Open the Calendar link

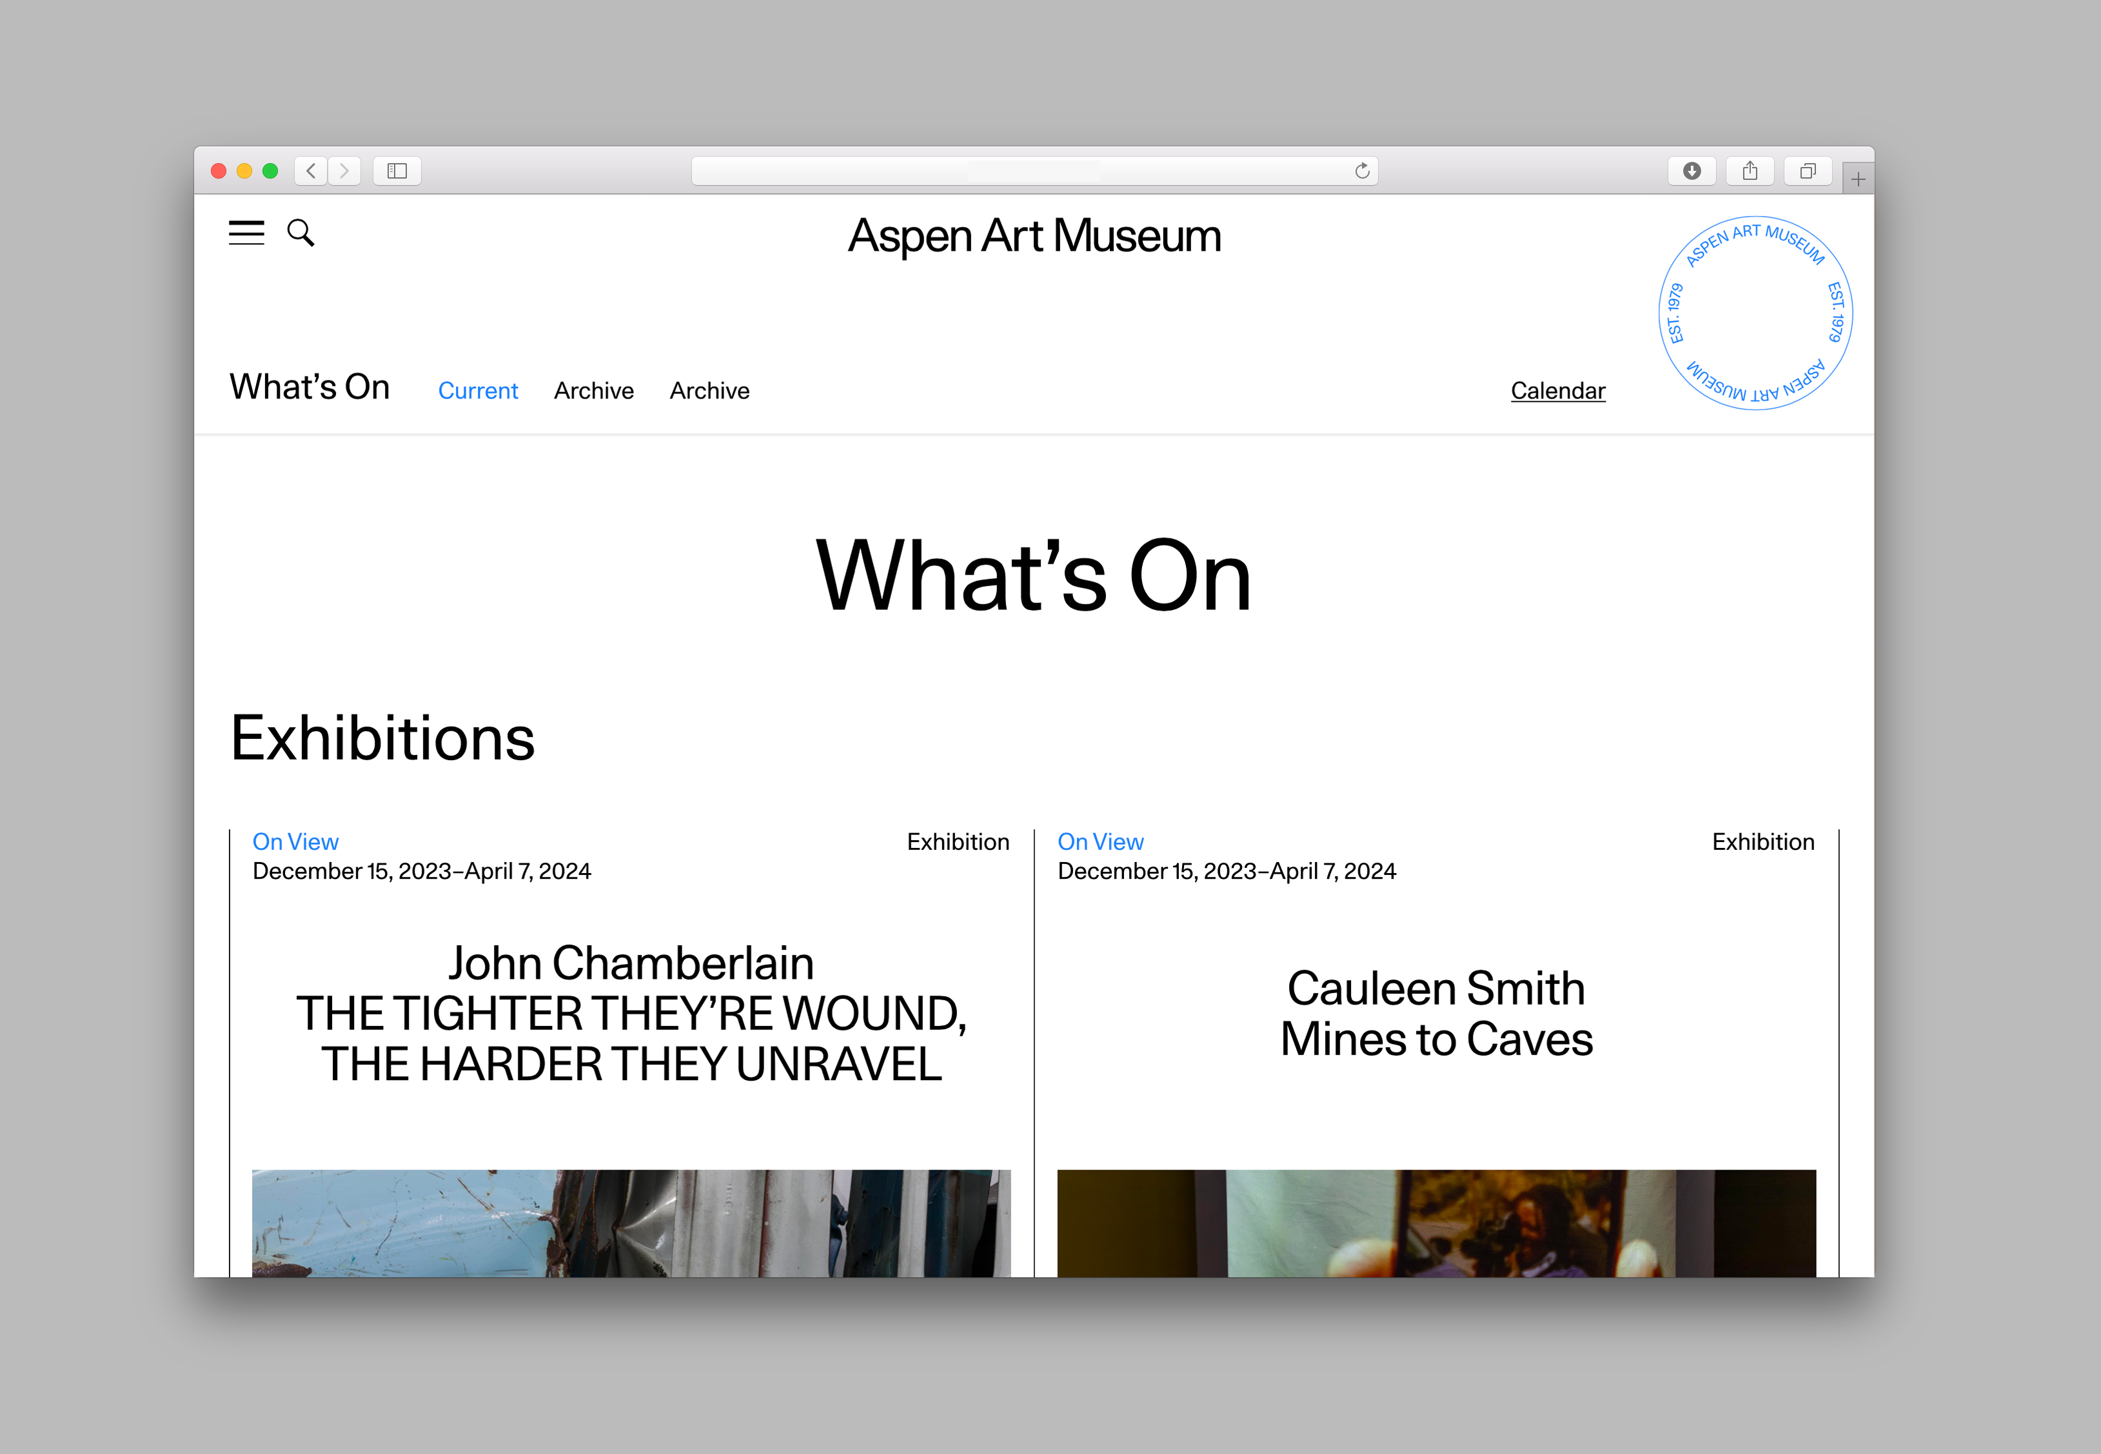point(1557,391)
